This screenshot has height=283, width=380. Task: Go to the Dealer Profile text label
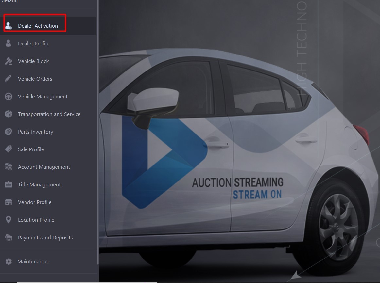tap(34, 43)
